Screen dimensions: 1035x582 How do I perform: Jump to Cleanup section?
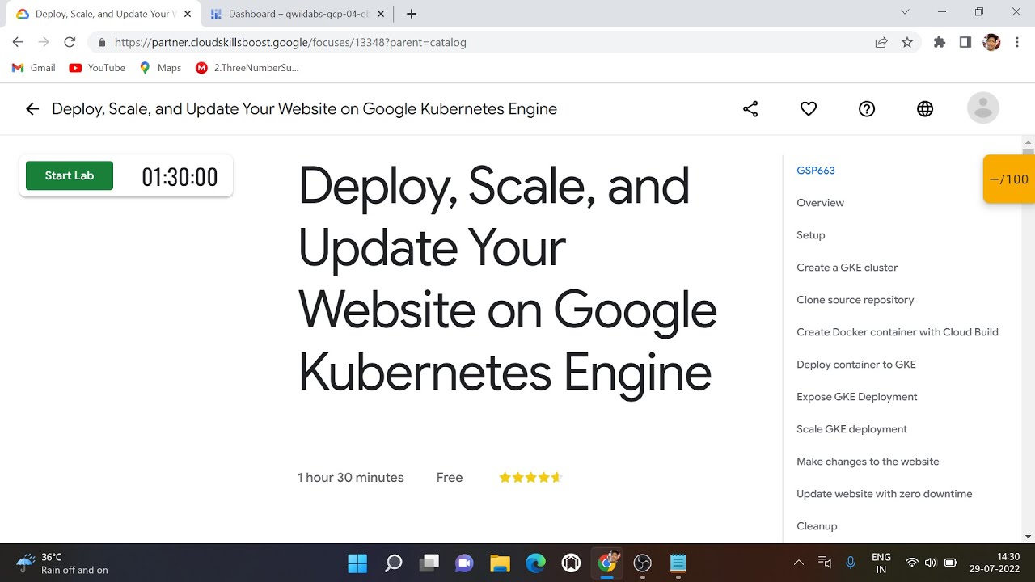coord(817,526)
